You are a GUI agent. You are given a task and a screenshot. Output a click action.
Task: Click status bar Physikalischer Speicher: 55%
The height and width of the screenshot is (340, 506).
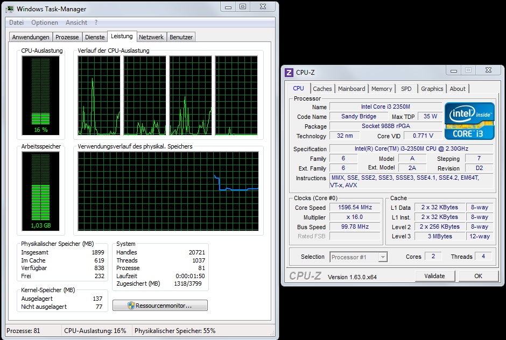[174, 331]
